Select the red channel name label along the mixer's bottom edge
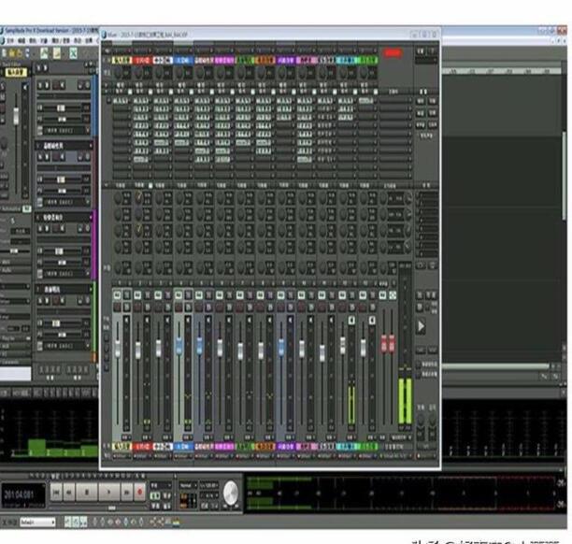 coord(142,446)
